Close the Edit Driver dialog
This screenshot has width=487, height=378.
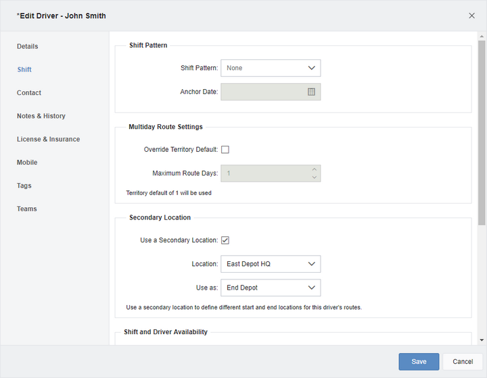[x=471, y=16]
